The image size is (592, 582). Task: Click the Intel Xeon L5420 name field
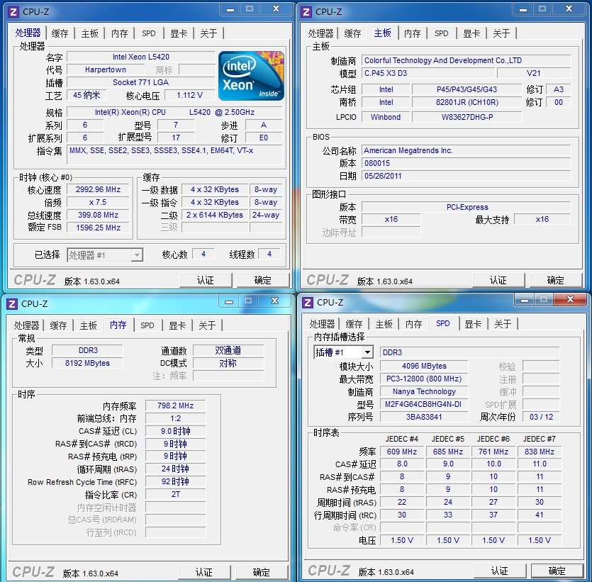[141, 57]
